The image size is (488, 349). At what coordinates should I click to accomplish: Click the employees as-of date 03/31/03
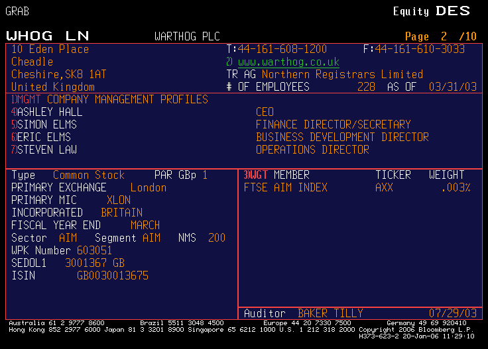[453, 87]
